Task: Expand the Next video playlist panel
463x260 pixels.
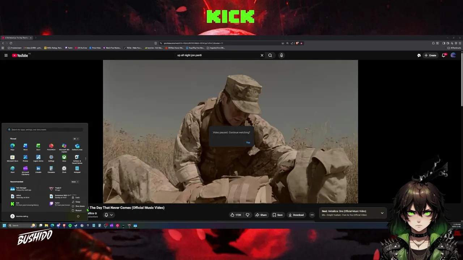Action: tap(382, 213)
